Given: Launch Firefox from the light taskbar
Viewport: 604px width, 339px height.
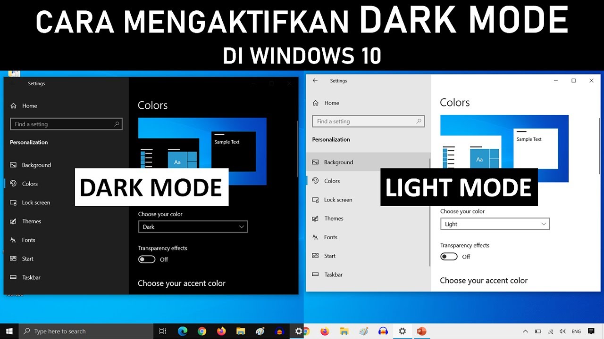Looking at the screenshot, I should [x=325, y=331].
